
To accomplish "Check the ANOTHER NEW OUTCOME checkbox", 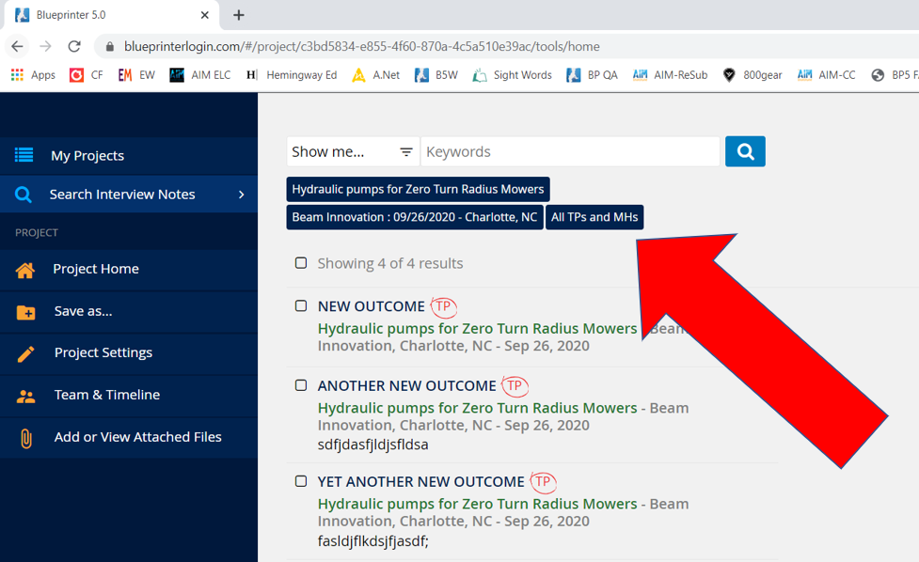I will pyautogui.click(x=301, y=385).
